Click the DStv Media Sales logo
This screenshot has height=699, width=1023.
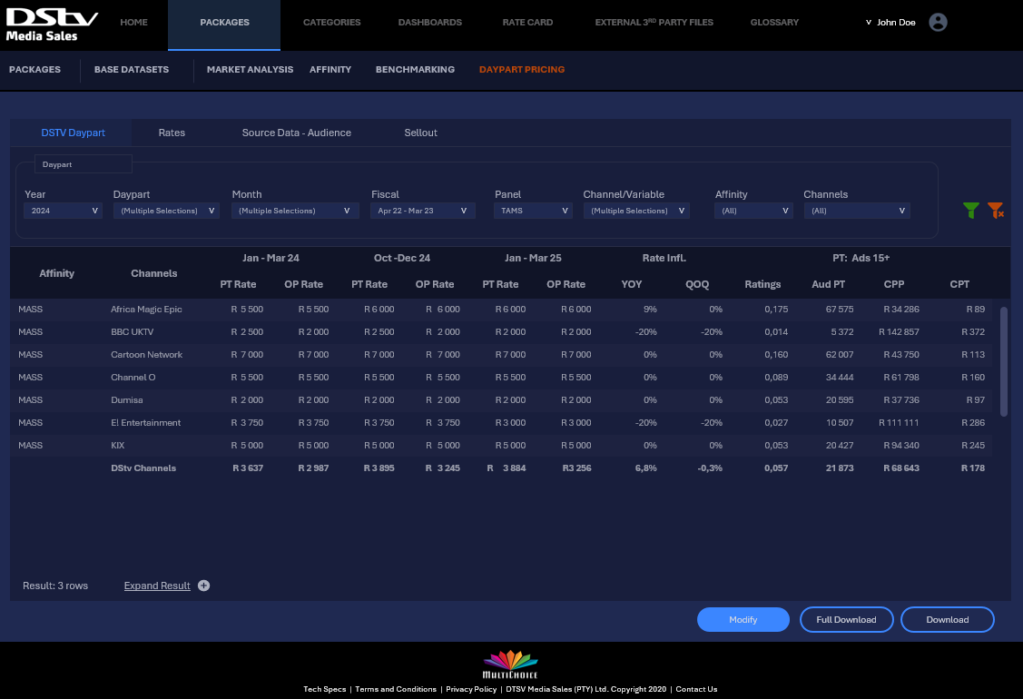[53, 25]
